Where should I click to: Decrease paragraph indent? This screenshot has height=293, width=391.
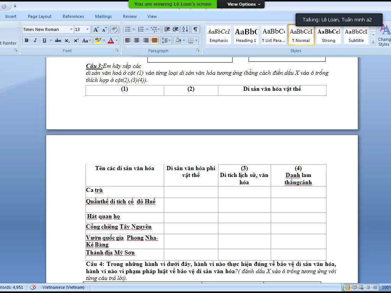pyautogui.click(x=167, y=29)
